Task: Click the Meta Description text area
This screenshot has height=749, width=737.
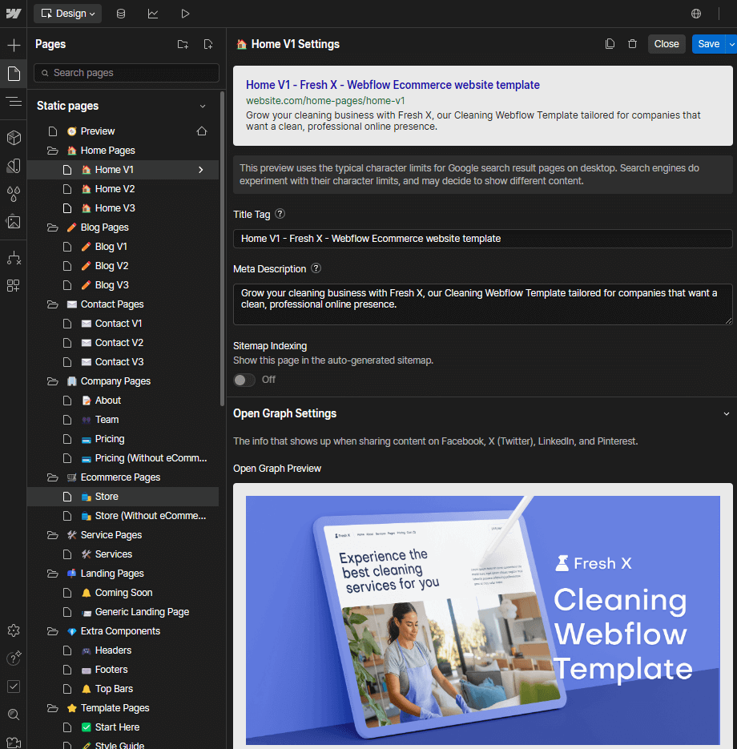Action: (x=482, y=304)
